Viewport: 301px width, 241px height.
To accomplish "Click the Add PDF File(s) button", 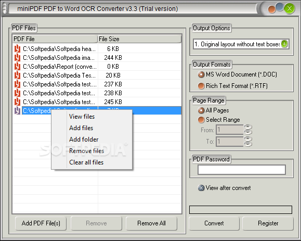I will (41, 223).
